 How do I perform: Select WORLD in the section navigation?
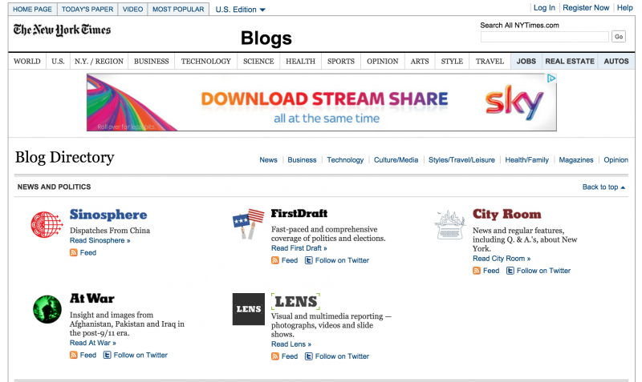point(27,62)
